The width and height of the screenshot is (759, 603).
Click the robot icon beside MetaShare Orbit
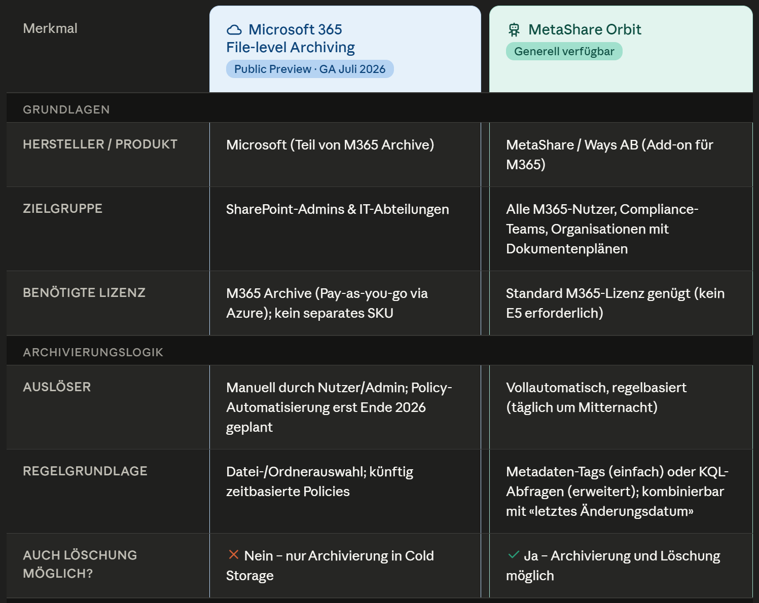tap(514, 30)
